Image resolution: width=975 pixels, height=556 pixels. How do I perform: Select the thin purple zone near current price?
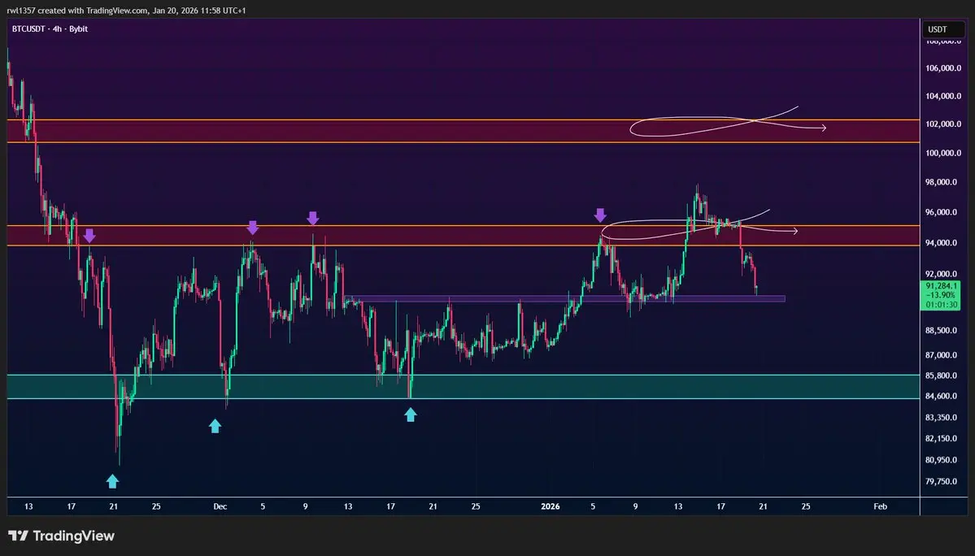564,299
